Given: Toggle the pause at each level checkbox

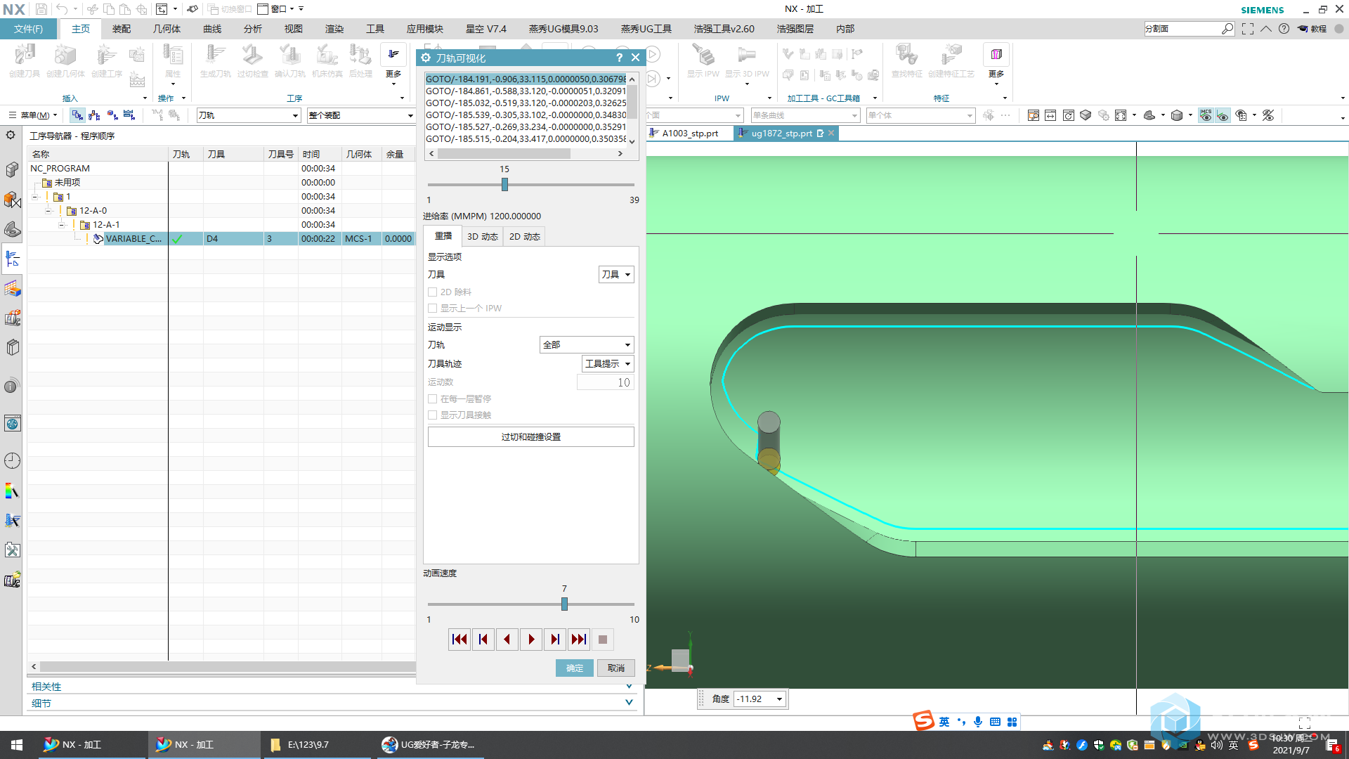Looking at the screenshot, I should pyautogui.click(x=433, y=398).
